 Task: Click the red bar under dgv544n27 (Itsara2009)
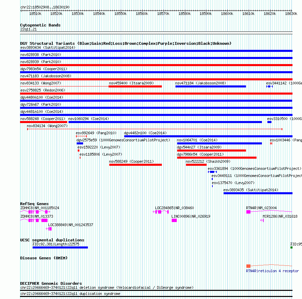click(211, 151)
